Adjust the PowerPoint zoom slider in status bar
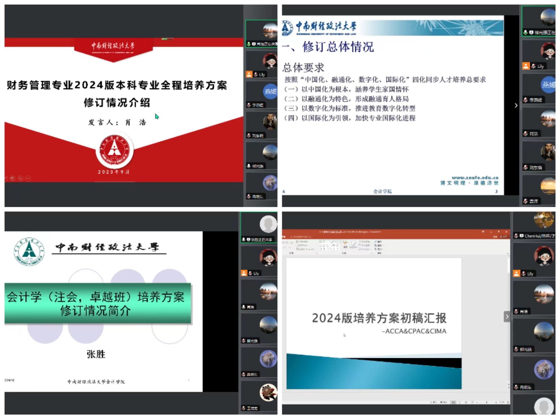 [x=487, y=402]
